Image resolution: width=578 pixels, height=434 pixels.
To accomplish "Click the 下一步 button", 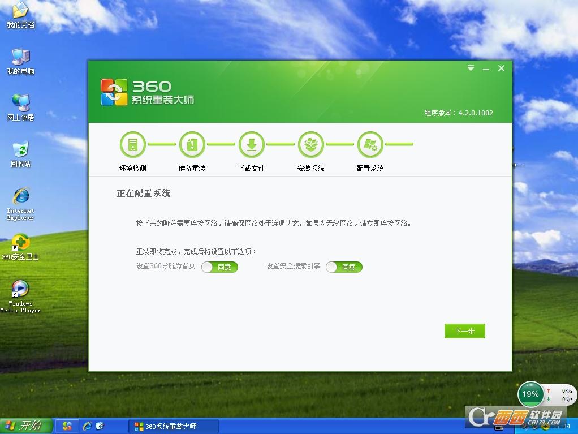I will (464, 331).
